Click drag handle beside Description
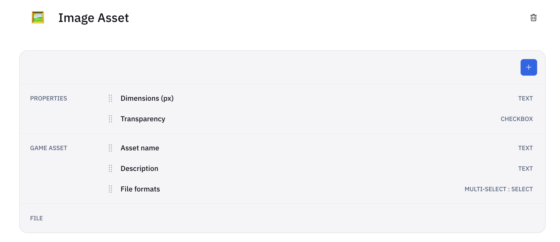The width and height of the screenshot is (560, 242). pos(110,169)
